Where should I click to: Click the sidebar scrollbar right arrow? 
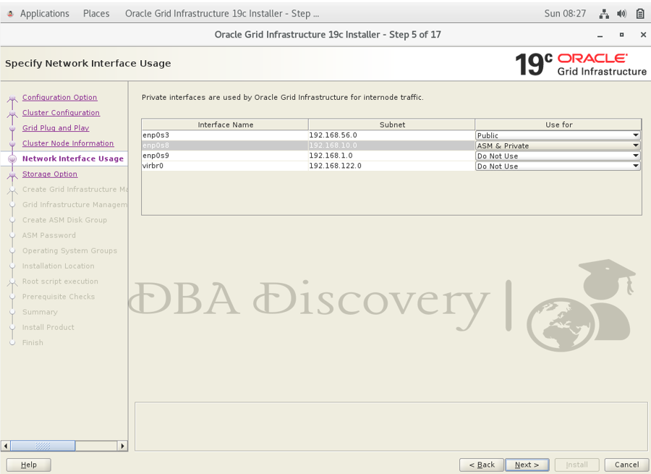pos(122,447)
